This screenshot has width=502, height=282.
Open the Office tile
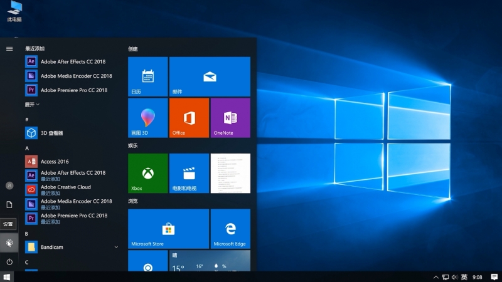point(190,118)
